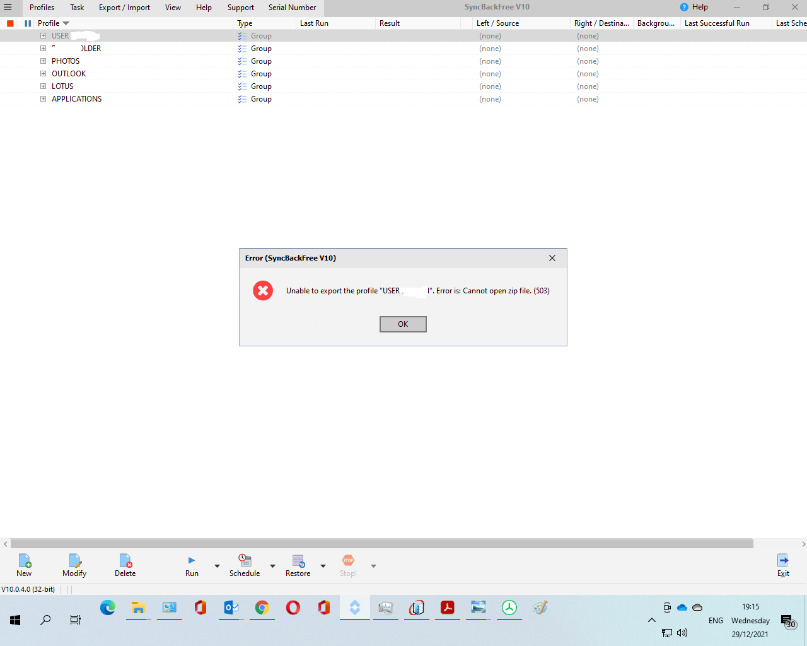The height and width of the screenshot is (646, 807).
Task: Click the Restore icon in toolbar
Action: (298, 560)
